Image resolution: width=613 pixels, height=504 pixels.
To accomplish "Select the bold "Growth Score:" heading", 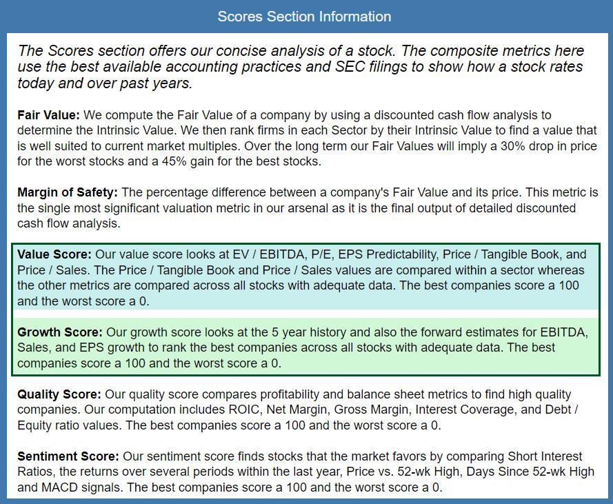I will tap(60, 332).
